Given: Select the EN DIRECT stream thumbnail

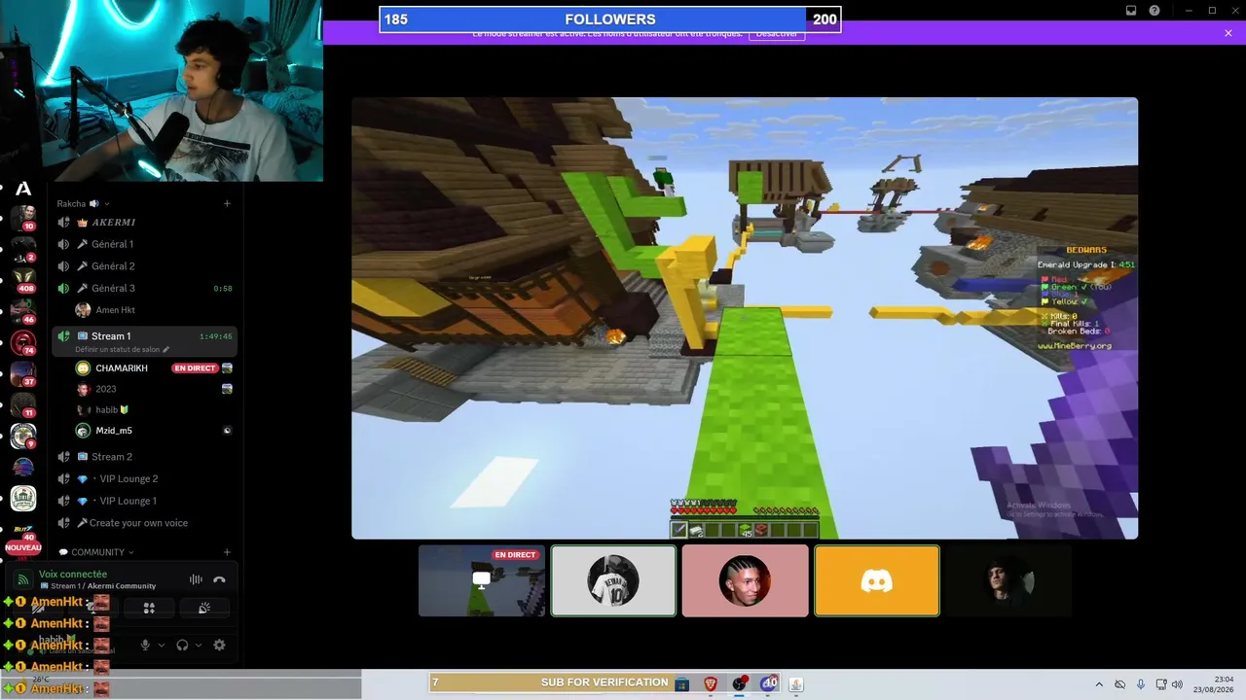Looking at the screenshot, I should click(x=482, y=580).
